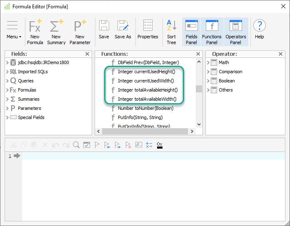
Task: Select PutInfo(String, String) function
Action: pyautogui.click(x=140, y=117)
